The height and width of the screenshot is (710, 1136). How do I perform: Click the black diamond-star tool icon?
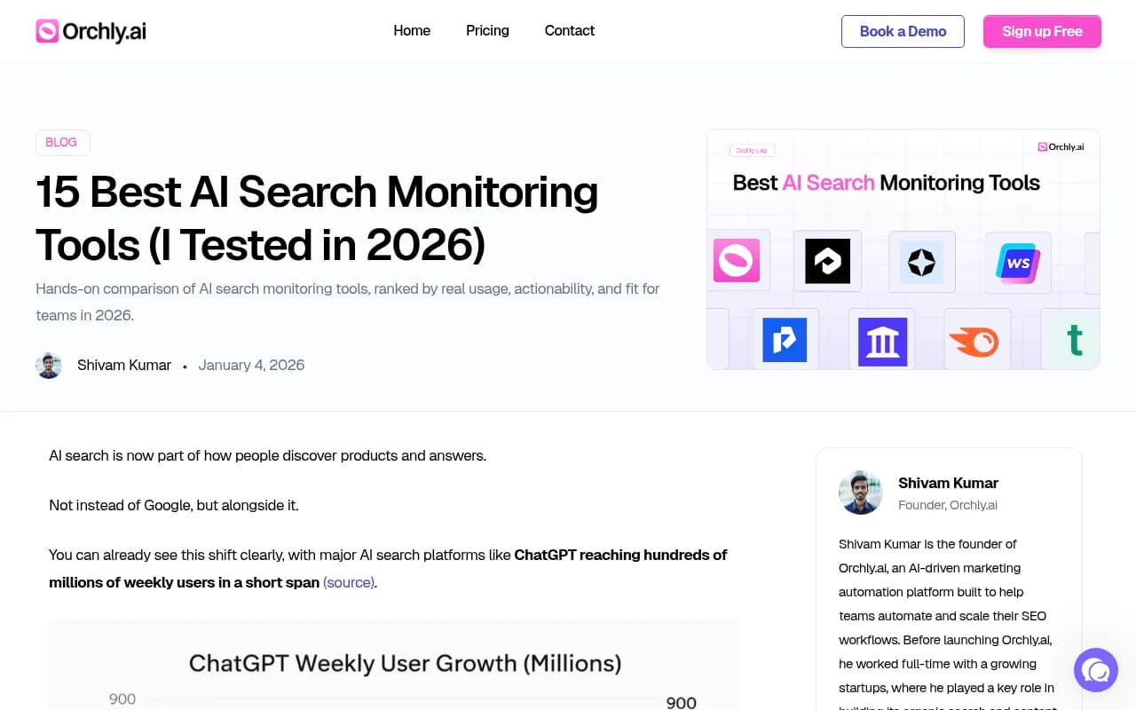pos(922,261)
